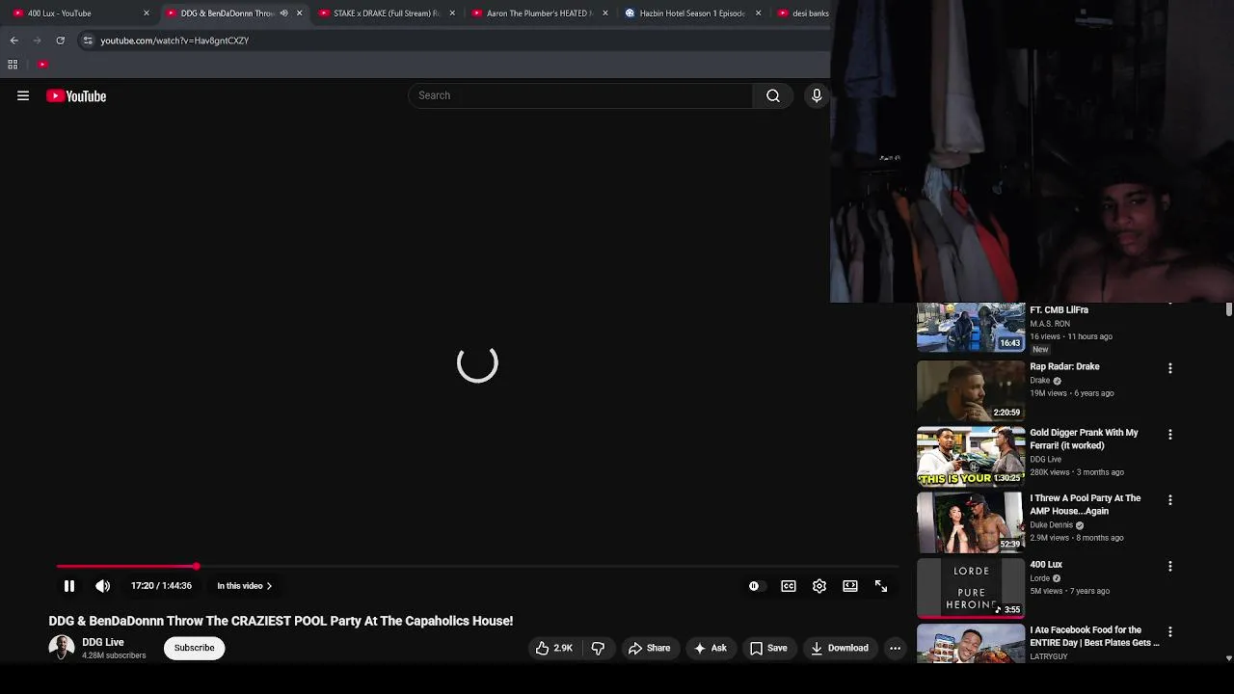Go to the YouTube home logo
The width and height of the screenshot is (1234, 694).
click(x=76, y=95)
